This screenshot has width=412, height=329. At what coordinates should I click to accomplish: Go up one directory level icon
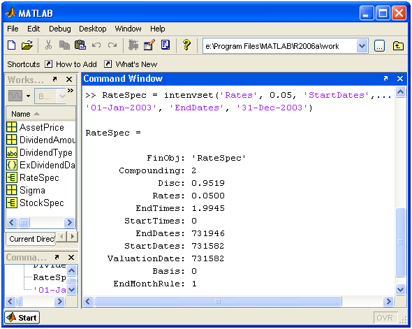point(398,46)
